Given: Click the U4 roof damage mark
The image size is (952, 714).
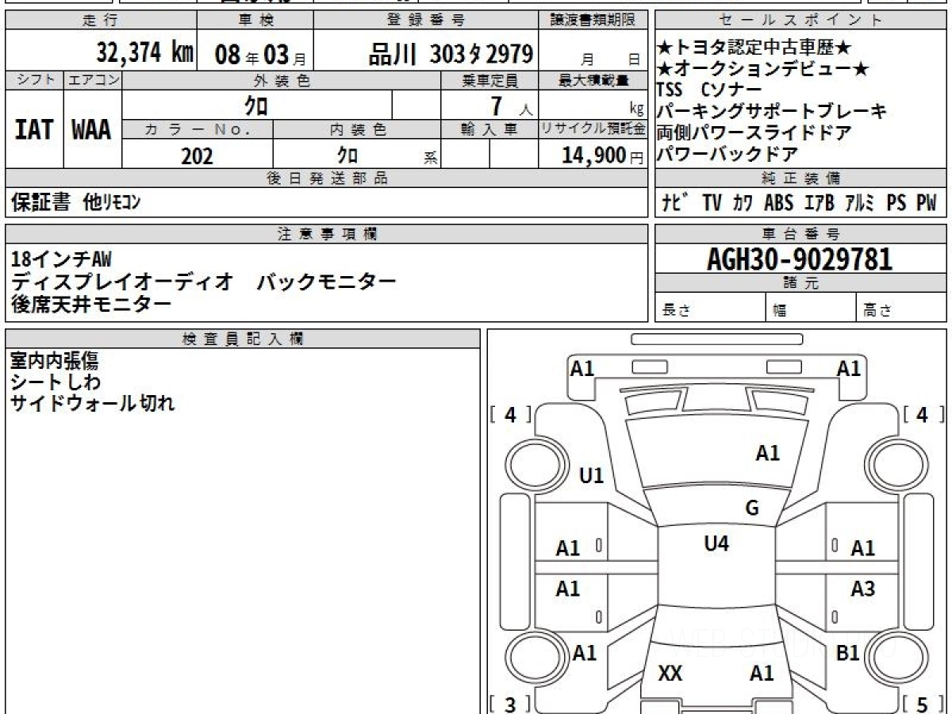Looking at the screenshot, I should pos(716,543).
